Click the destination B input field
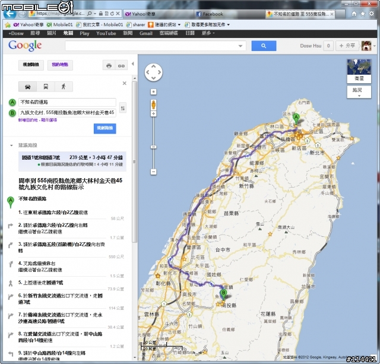380x364 pixels. click(67, 113)
